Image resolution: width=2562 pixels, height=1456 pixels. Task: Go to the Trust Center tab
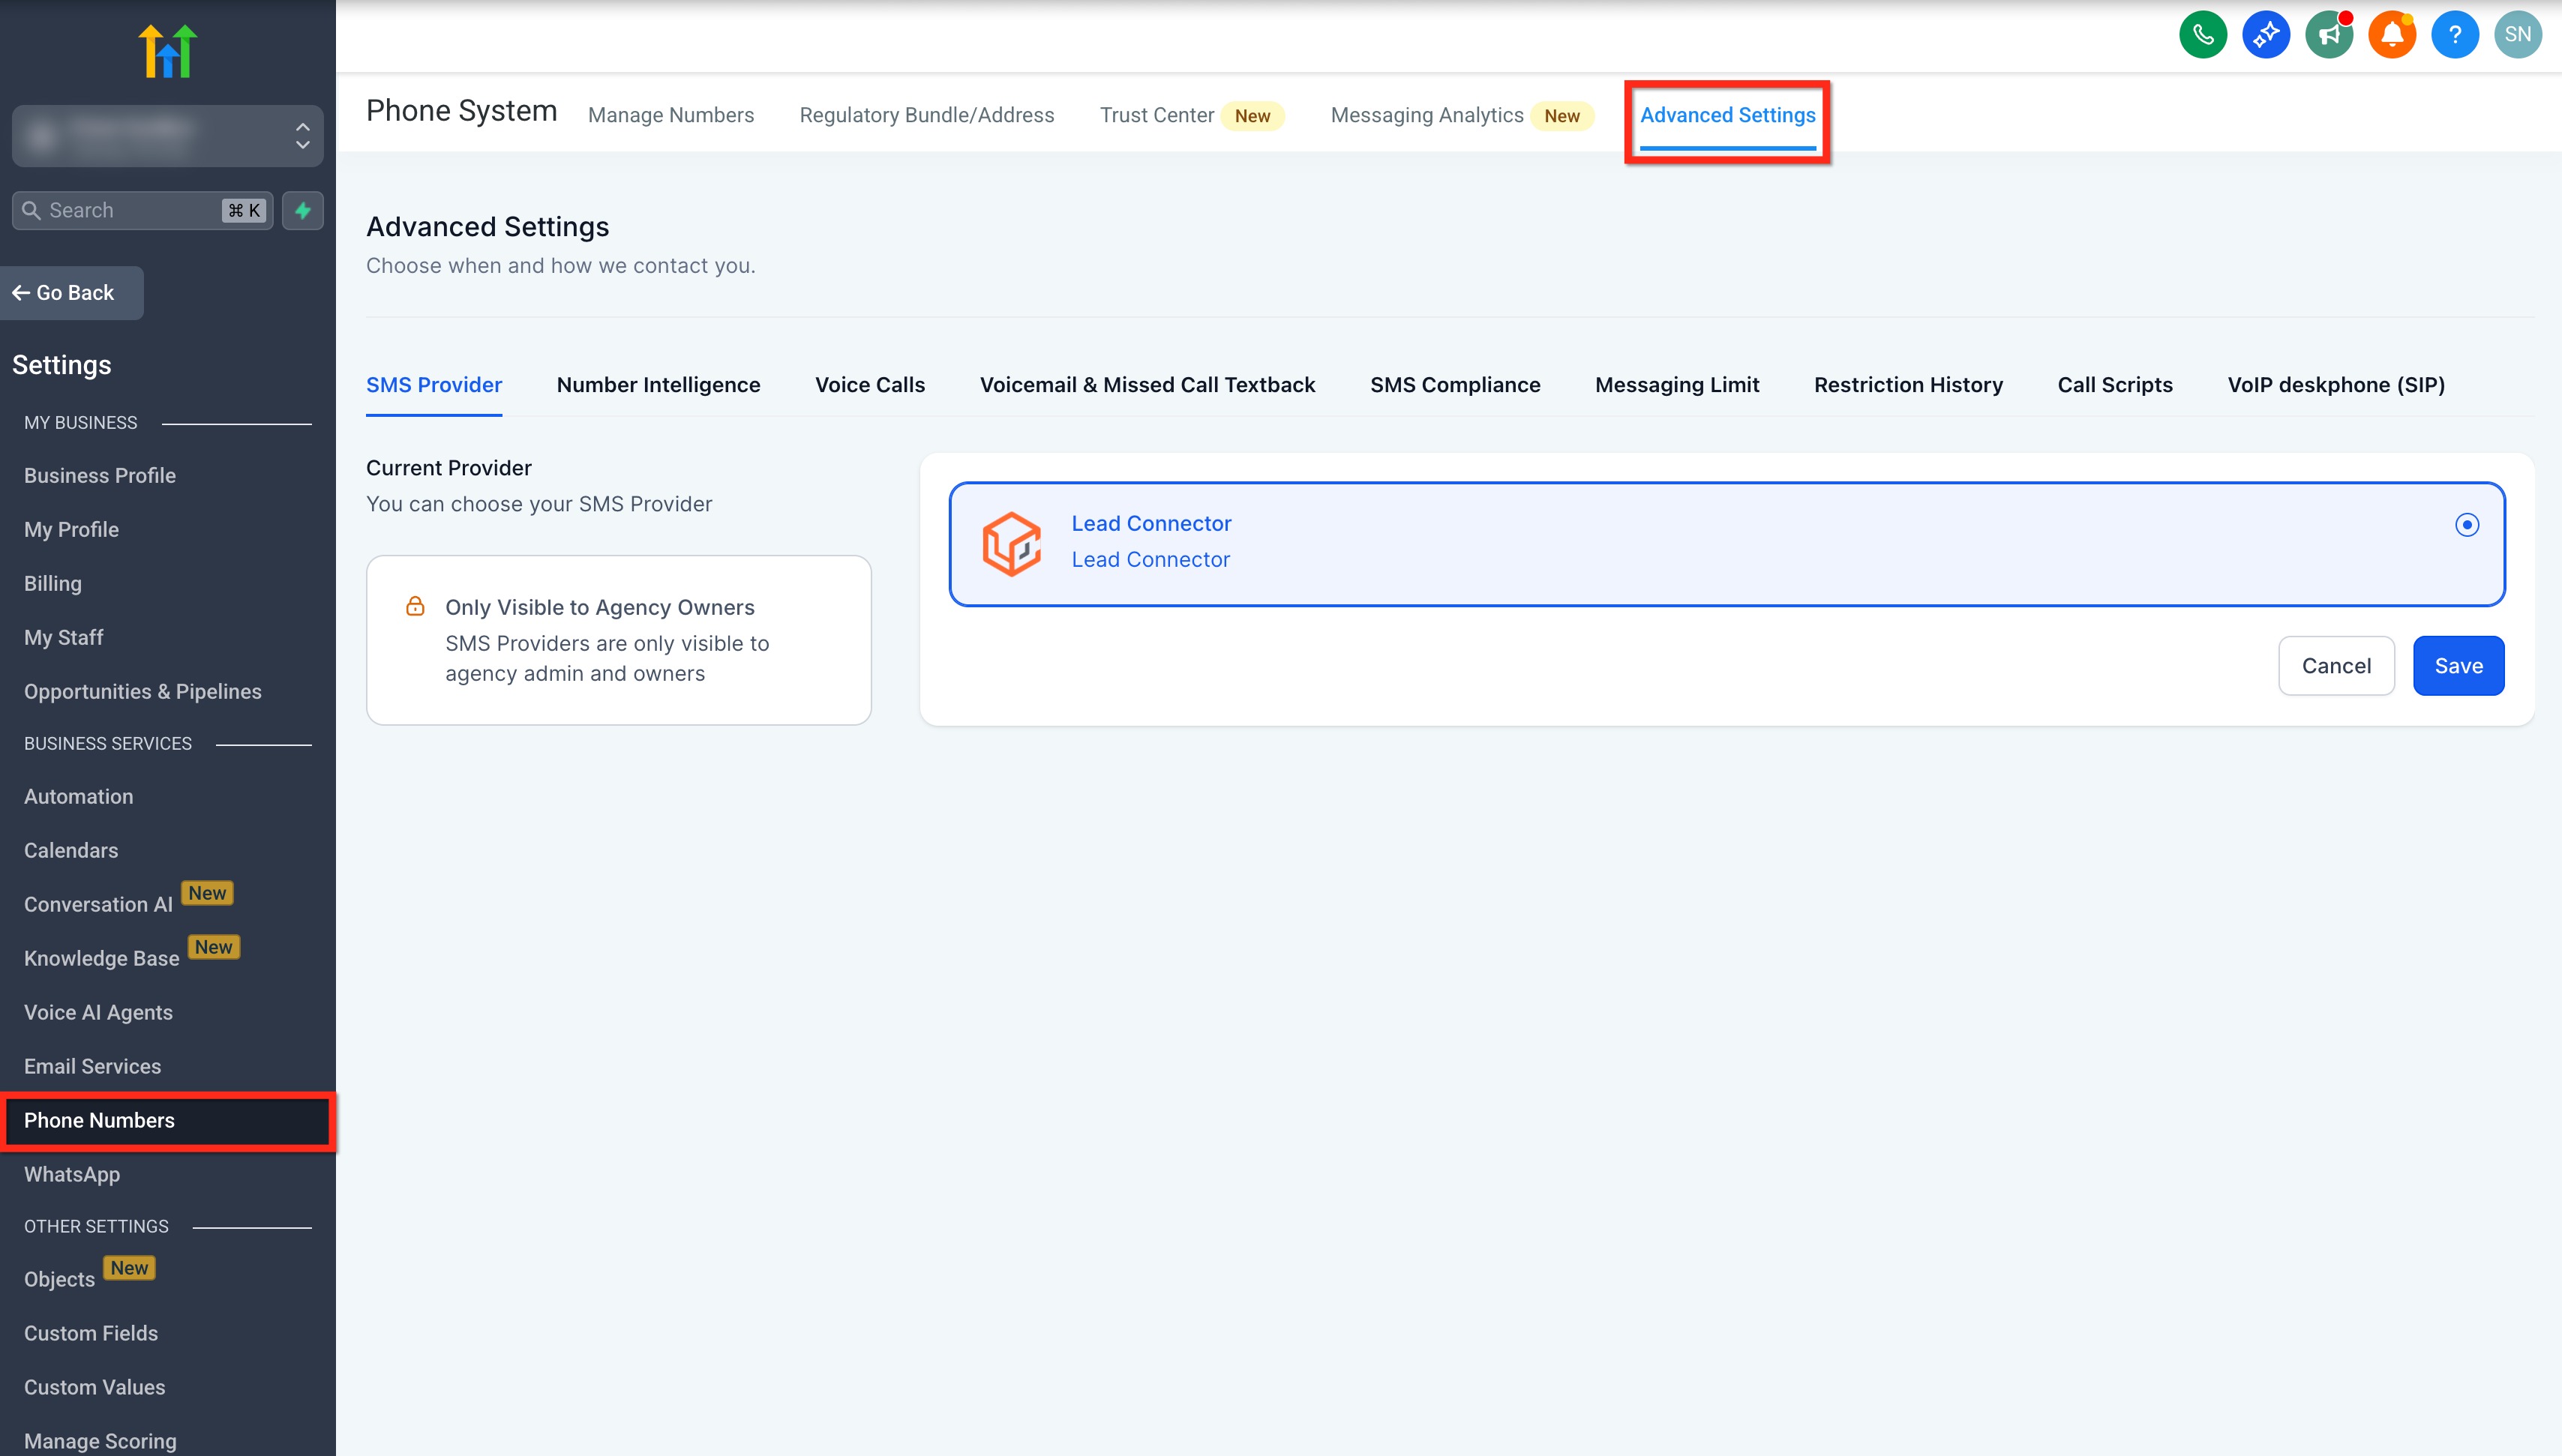coord(1157,115)
